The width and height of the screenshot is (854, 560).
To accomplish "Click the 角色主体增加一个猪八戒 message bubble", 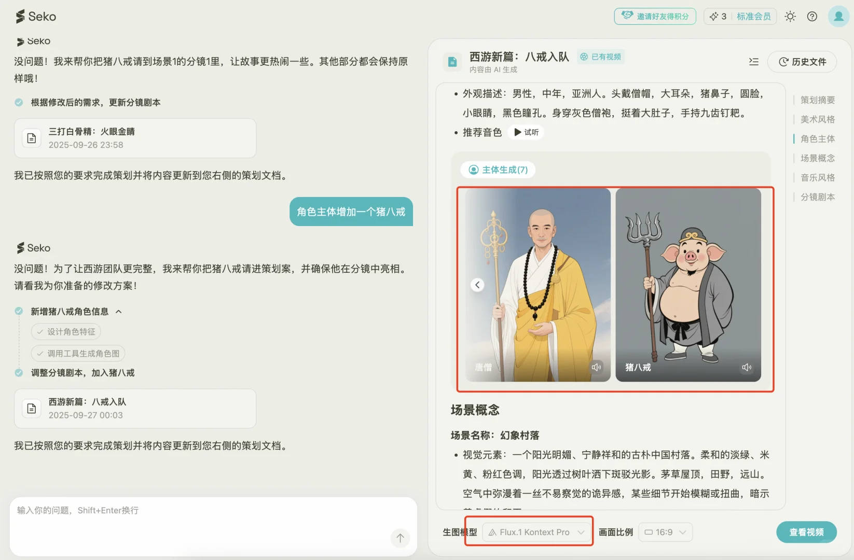I will pyautogui.click(x=351, y=212).
